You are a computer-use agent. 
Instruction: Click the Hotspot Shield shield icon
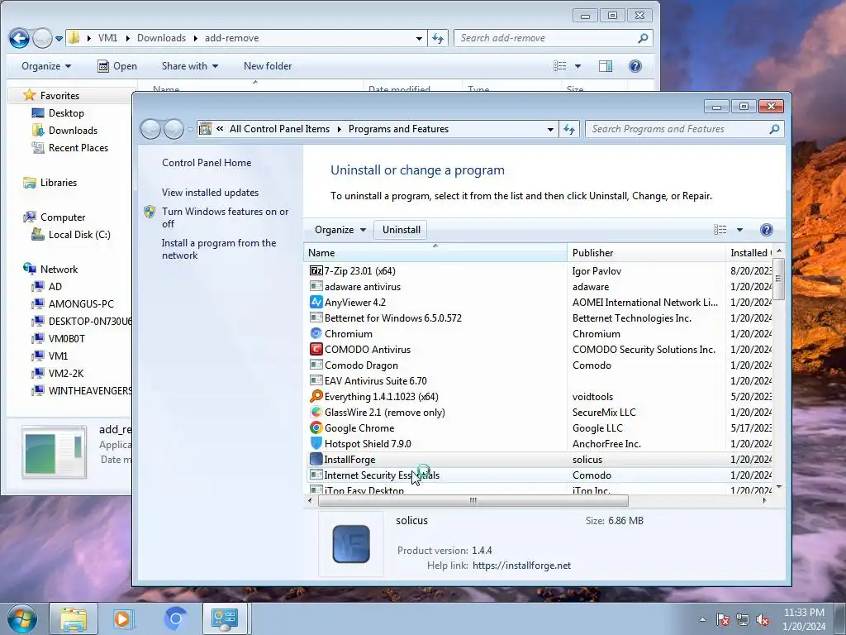tap(316, 443)
